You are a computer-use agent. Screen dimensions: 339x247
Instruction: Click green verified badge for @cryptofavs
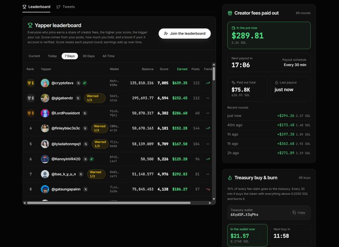click(85, 83)
